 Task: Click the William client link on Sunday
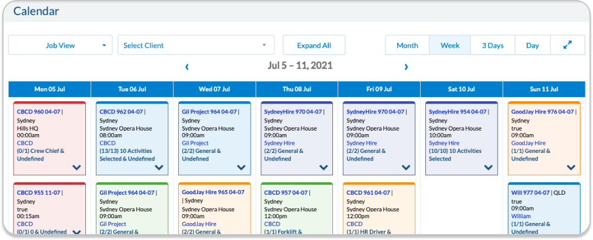coord(522,216)
